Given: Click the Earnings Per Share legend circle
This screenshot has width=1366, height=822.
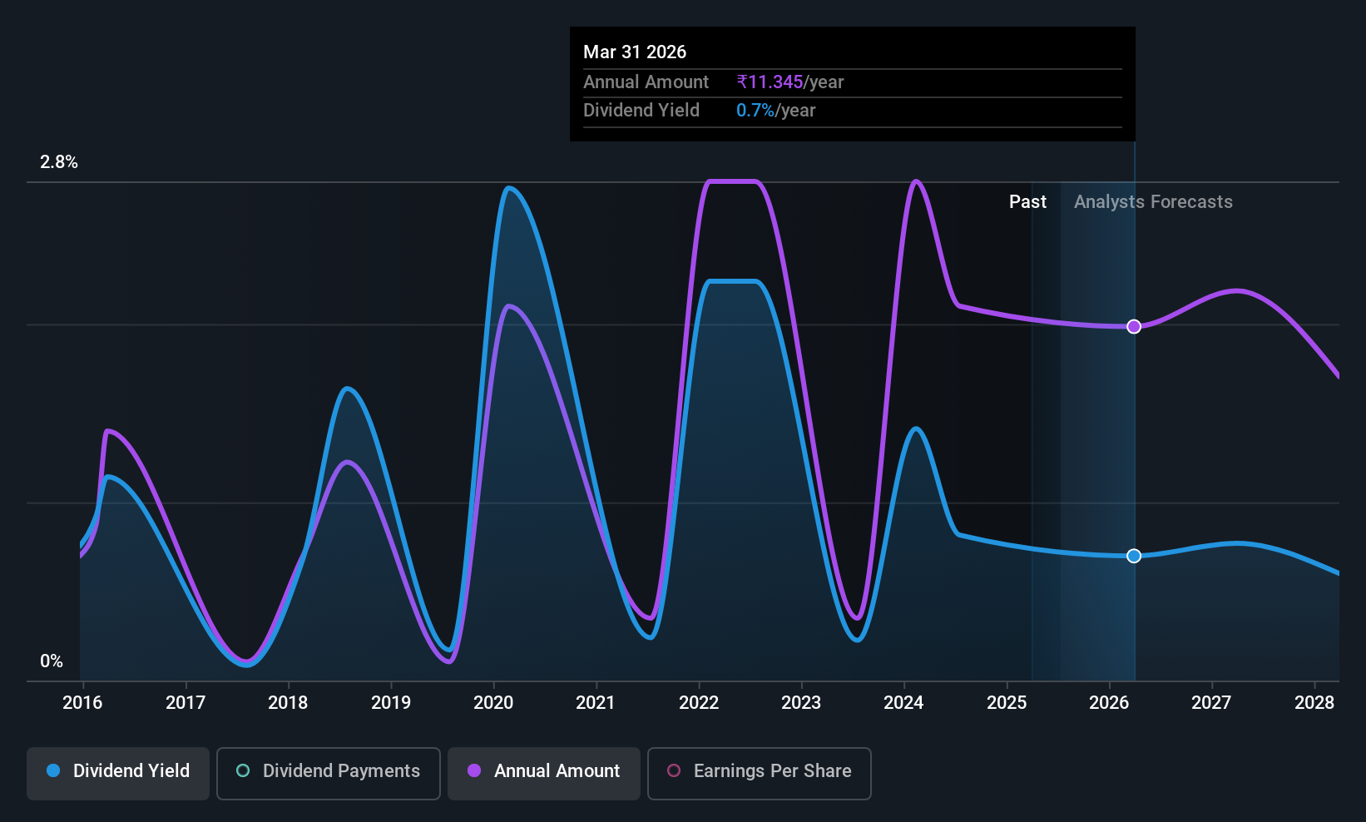Looking at the screenshot, I should (x=674, y=770).
